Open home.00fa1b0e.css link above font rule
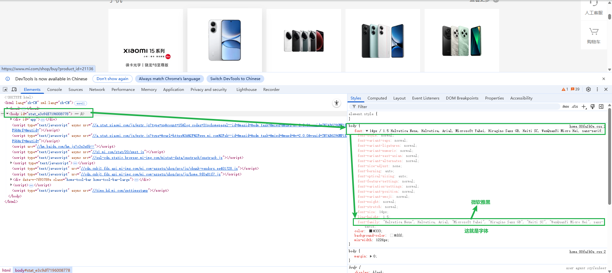The width and height of the screenshot is (612, 273). coord(587,126)
